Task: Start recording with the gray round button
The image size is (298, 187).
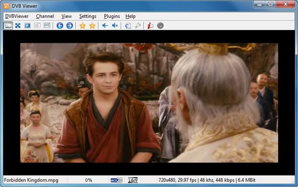Action: pyautogui.click(x=160, y=25)
